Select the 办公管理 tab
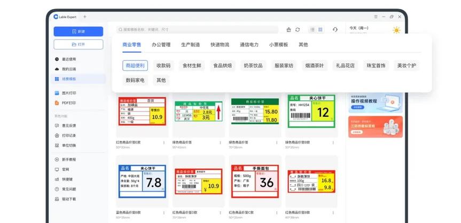This screenshot has width=461, height=223. point(161,45)
